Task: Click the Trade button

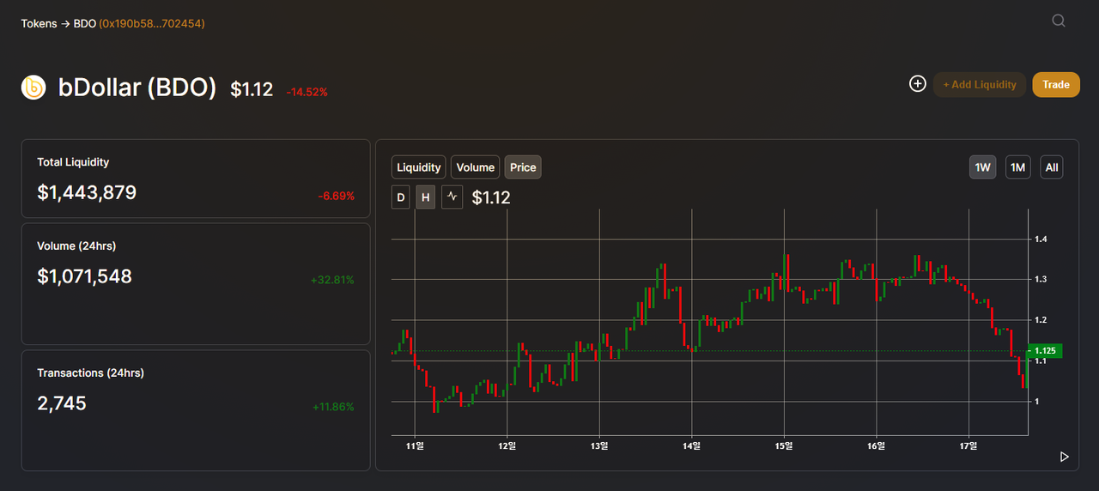Action: 1056,84
